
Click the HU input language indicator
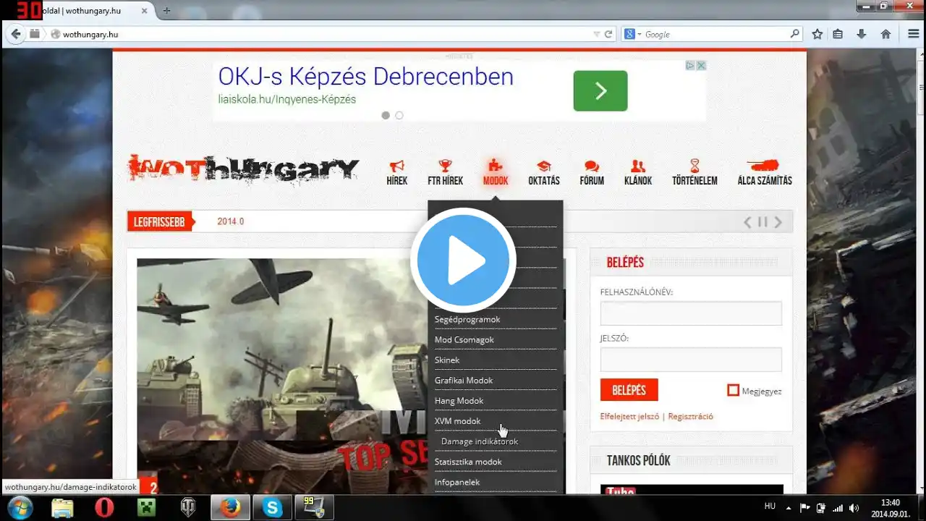(770, 507)
